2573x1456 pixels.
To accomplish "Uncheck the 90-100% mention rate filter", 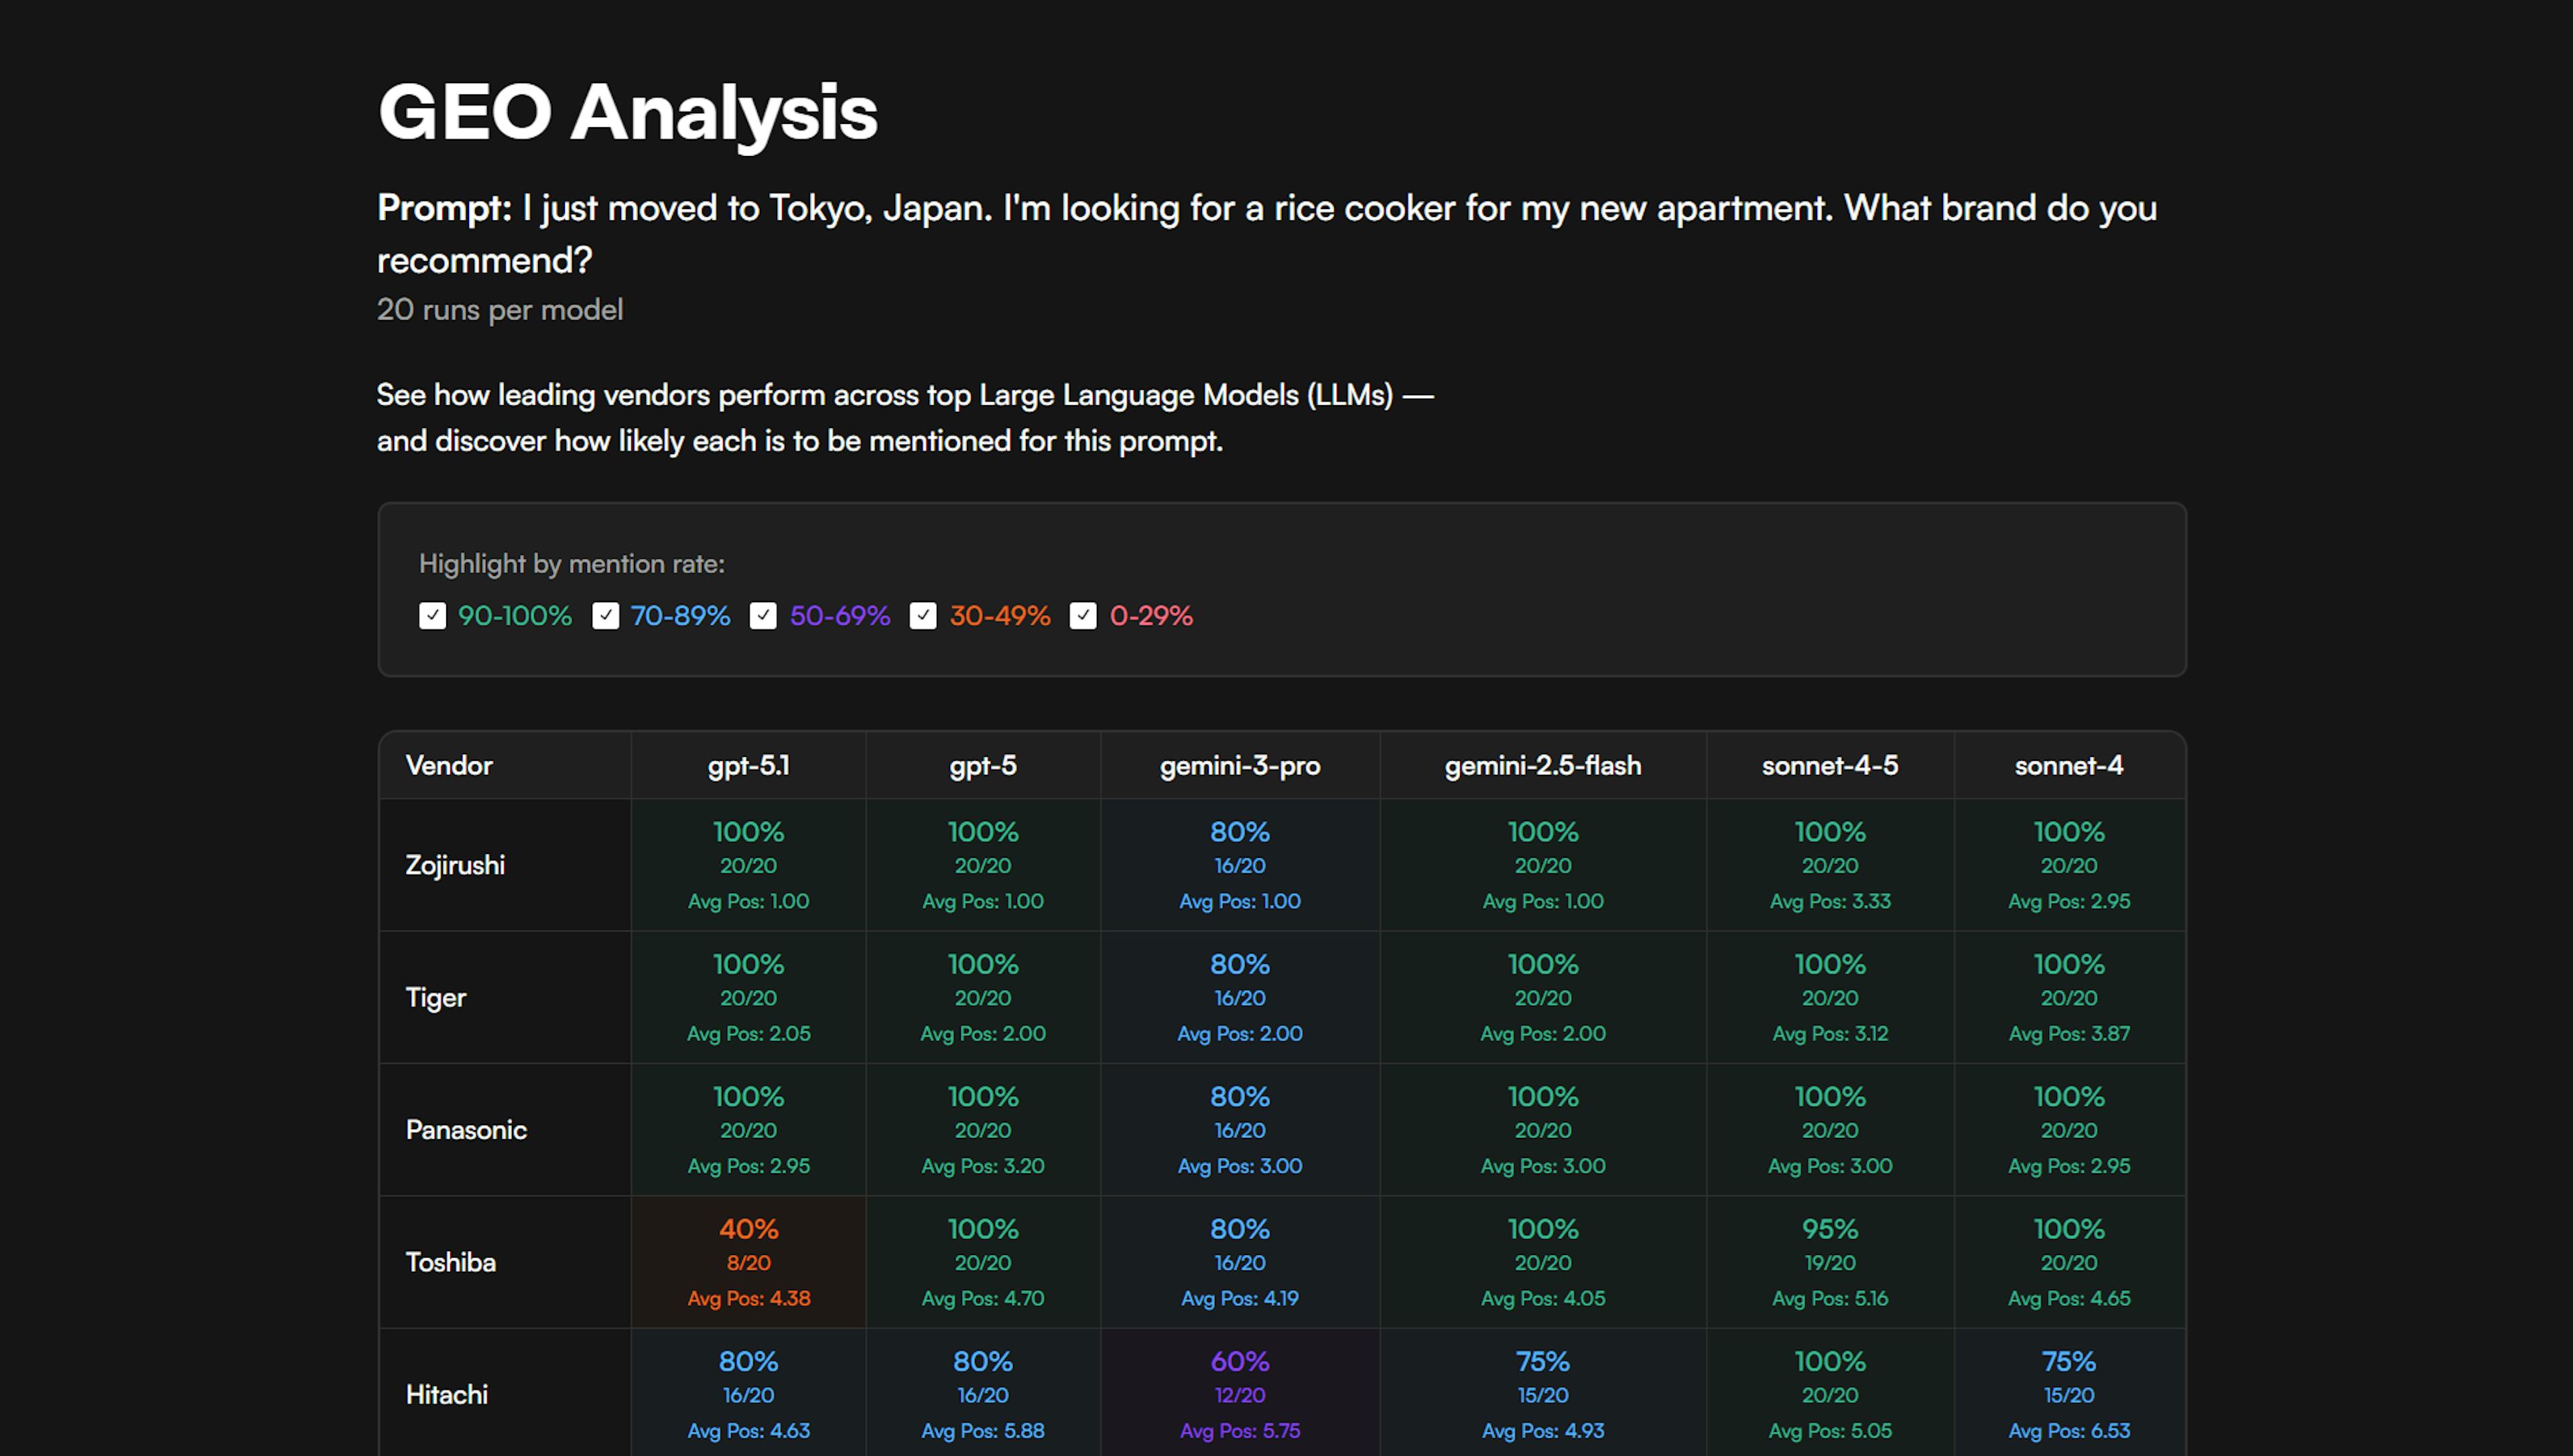I will [433, 616].
